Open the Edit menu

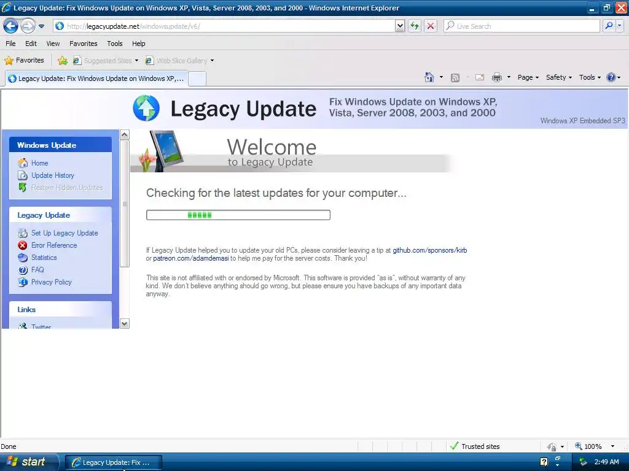(31, 44)
